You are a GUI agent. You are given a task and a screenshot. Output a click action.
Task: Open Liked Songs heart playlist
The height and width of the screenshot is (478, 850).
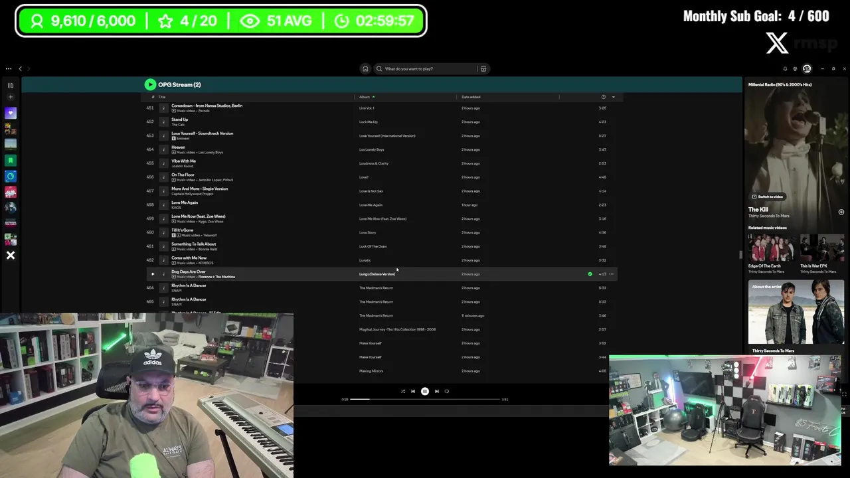pyautogui.click(x=11, y=113)
